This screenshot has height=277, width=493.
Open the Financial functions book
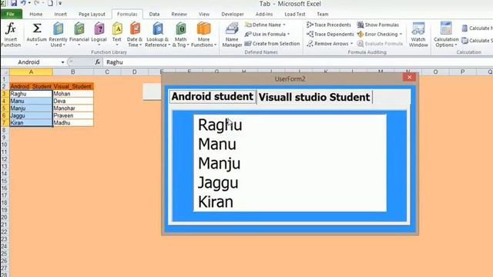pyautogui.click(x=79, y=34)
